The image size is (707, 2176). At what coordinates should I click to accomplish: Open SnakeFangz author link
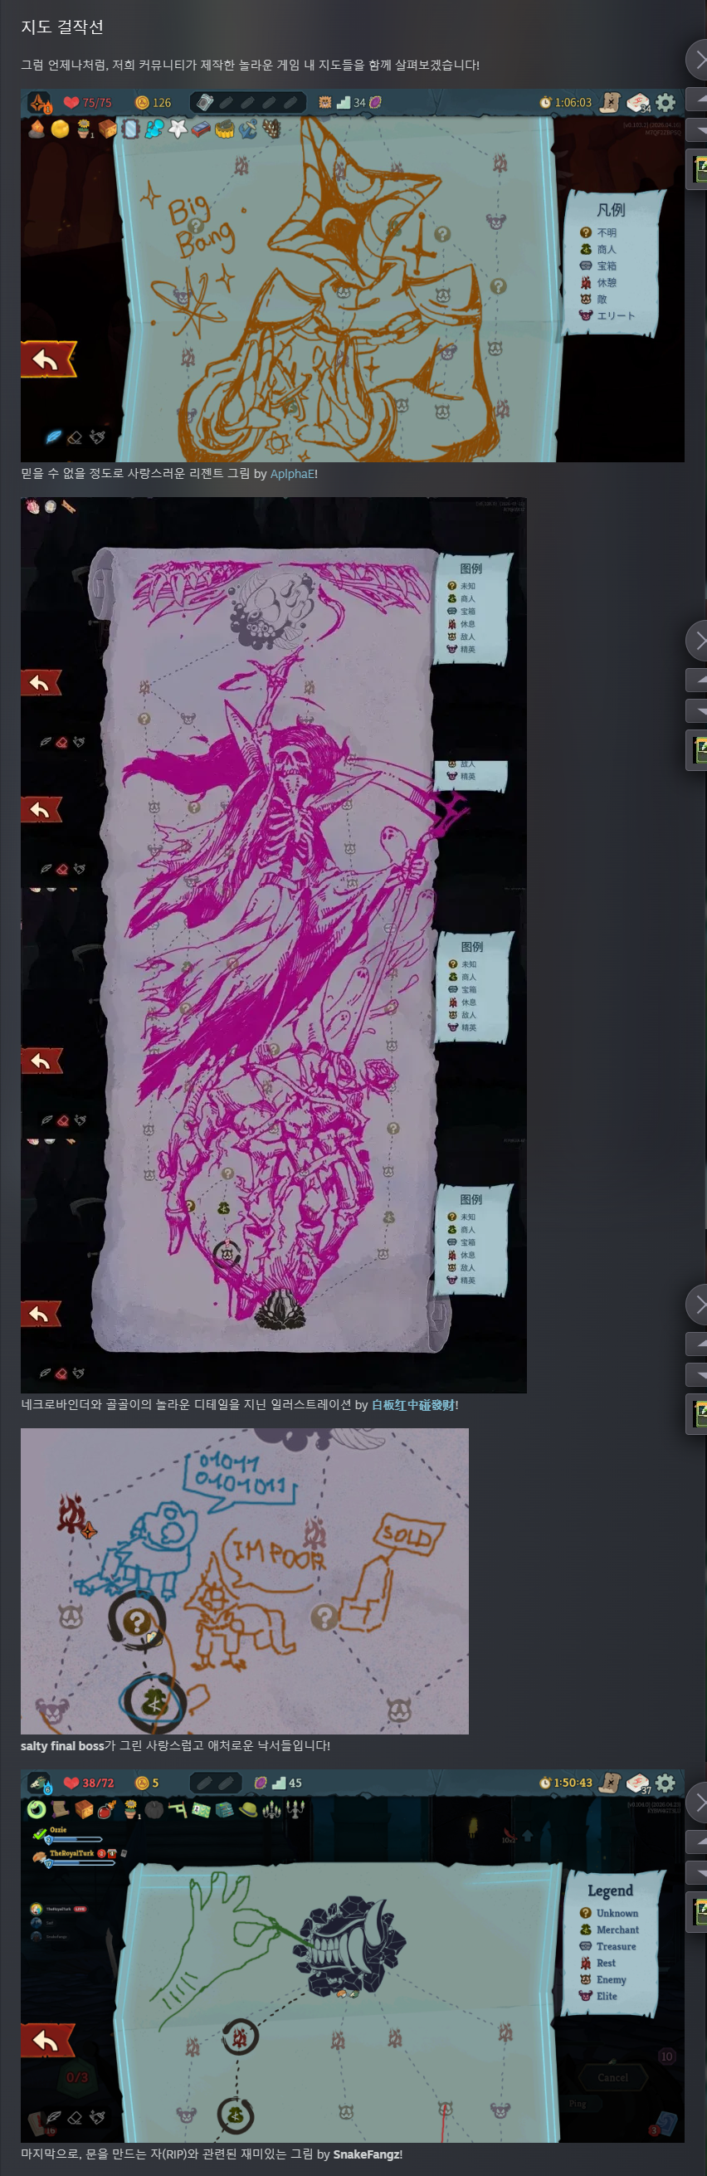pyautogui.click(x=366, y=2154)
